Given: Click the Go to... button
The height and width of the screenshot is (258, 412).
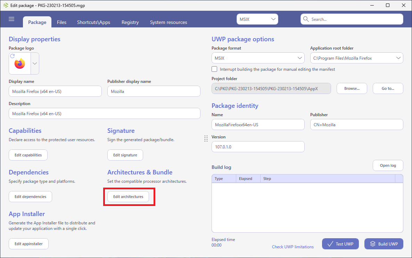Looking at the screenshot, I should point(388,88).
